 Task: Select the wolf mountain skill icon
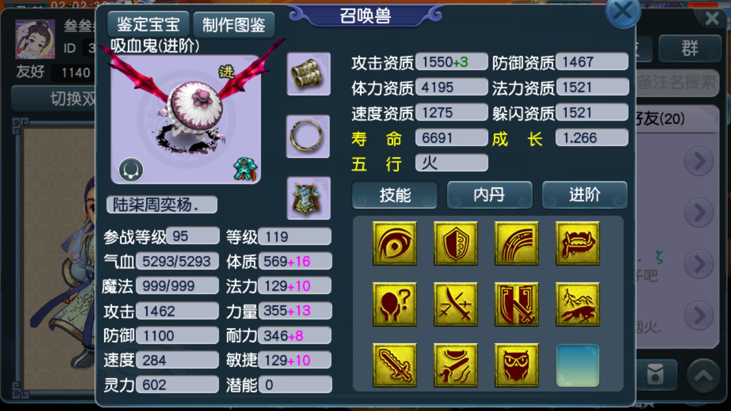577,304
